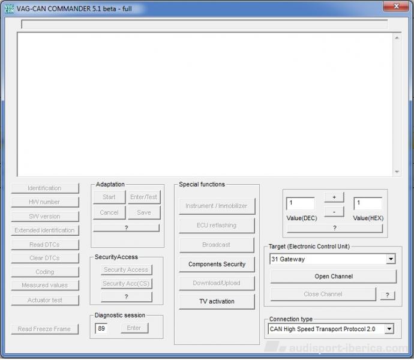
Task: Open Extended identification
Action: pyautogui.click(x=45, y=230)
